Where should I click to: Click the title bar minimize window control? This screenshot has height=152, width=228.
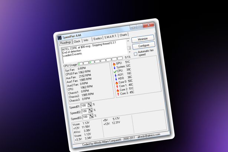pyautogui.click(x=133, y=27)
